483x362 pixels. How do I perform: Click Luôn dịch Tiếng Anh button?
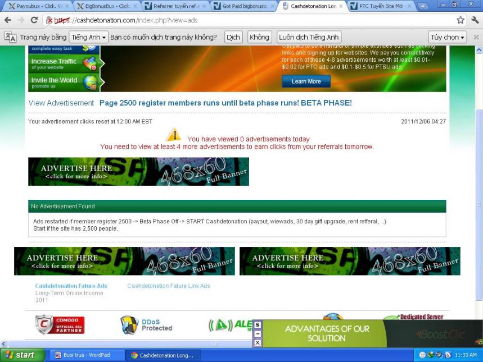pos(309,37)
